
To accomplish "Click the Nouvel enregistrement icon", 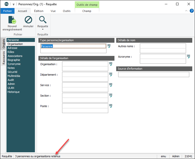I will point(12,20).
